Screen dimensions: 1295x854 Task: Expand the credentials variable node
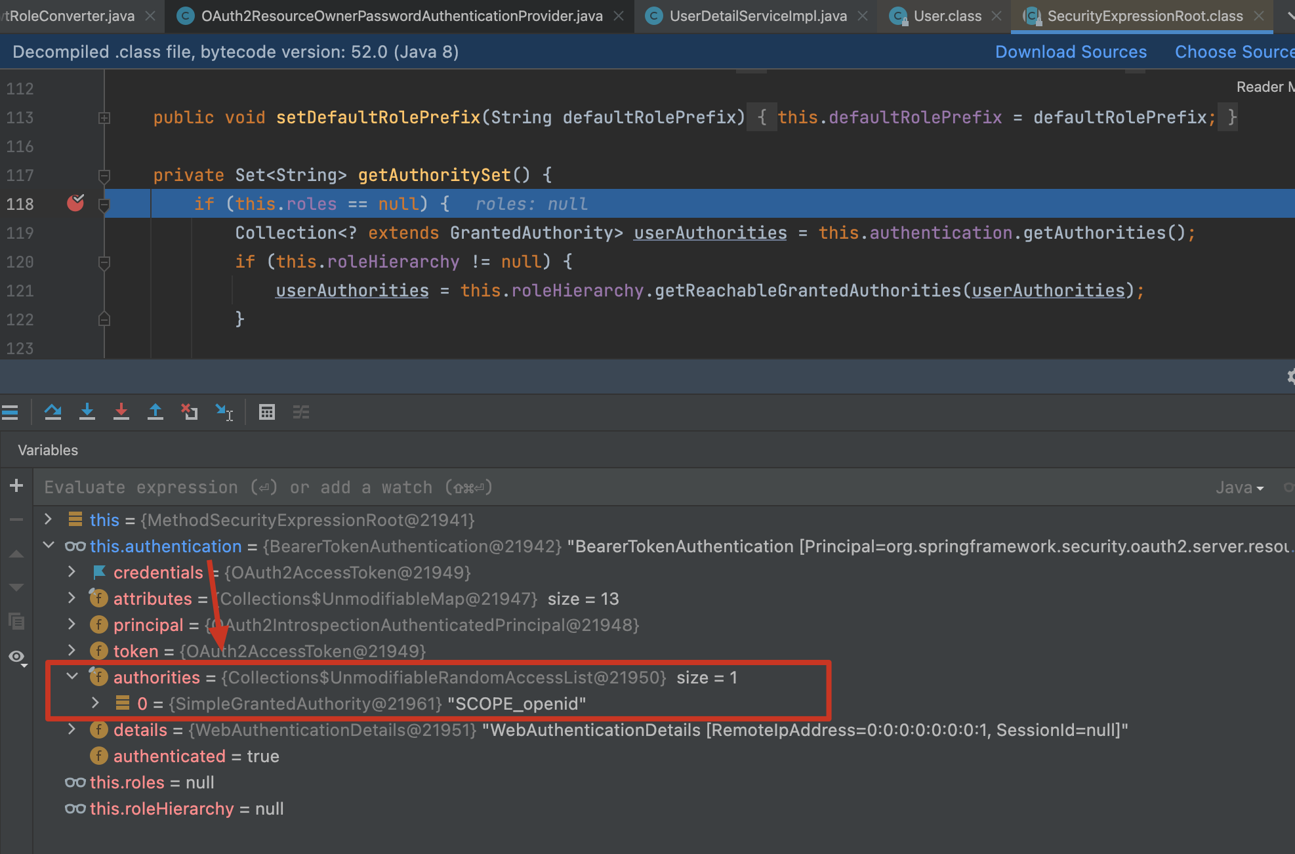pos(72,572)
